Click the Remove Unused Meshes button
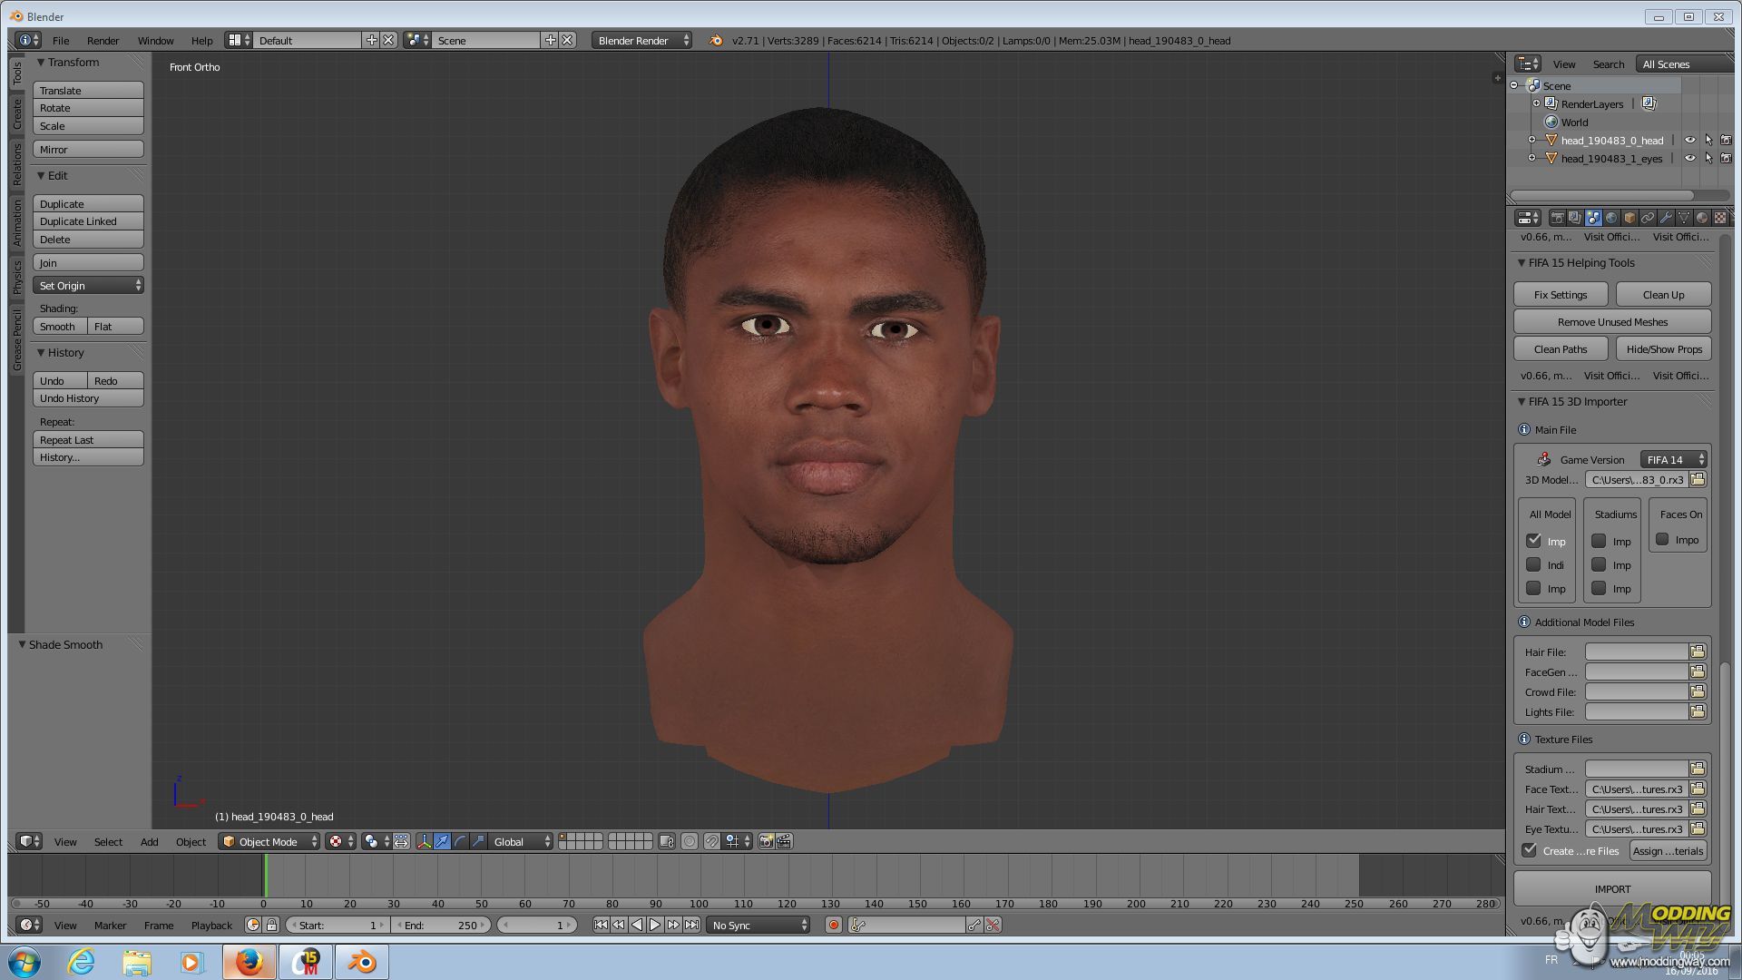1742x980 pixels. 1612,321
